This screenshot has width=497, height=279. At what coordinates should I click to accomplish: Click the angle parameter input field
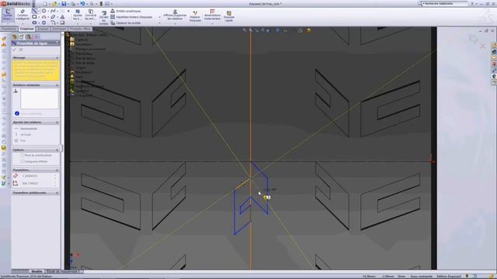[37, 184]
